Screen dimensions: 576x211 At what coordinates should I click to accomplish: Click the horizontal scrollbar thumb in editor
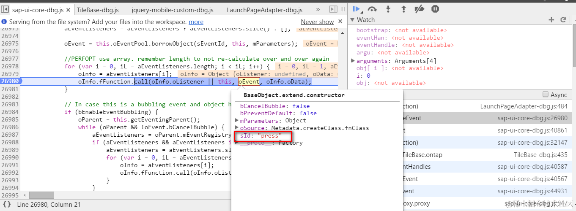(x=41, y=195)
